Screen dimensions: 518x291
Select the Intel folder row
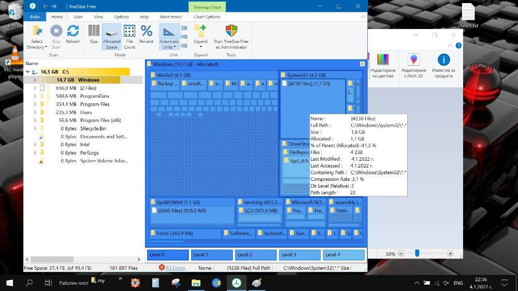83,145
